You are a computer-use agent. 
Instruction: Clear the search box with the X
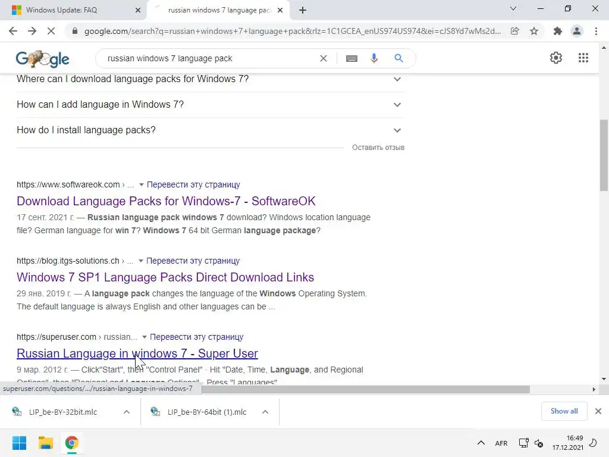pyautogui.click(x=323, y=58)
